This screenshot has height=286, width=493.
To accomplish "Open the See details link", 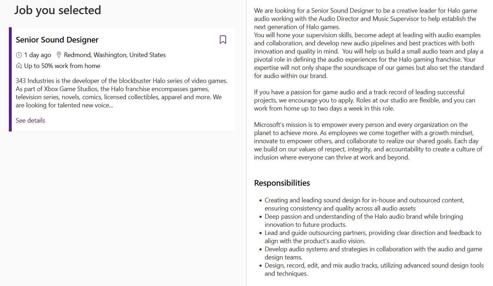I will pyautogui.click(x=30, y=120).
